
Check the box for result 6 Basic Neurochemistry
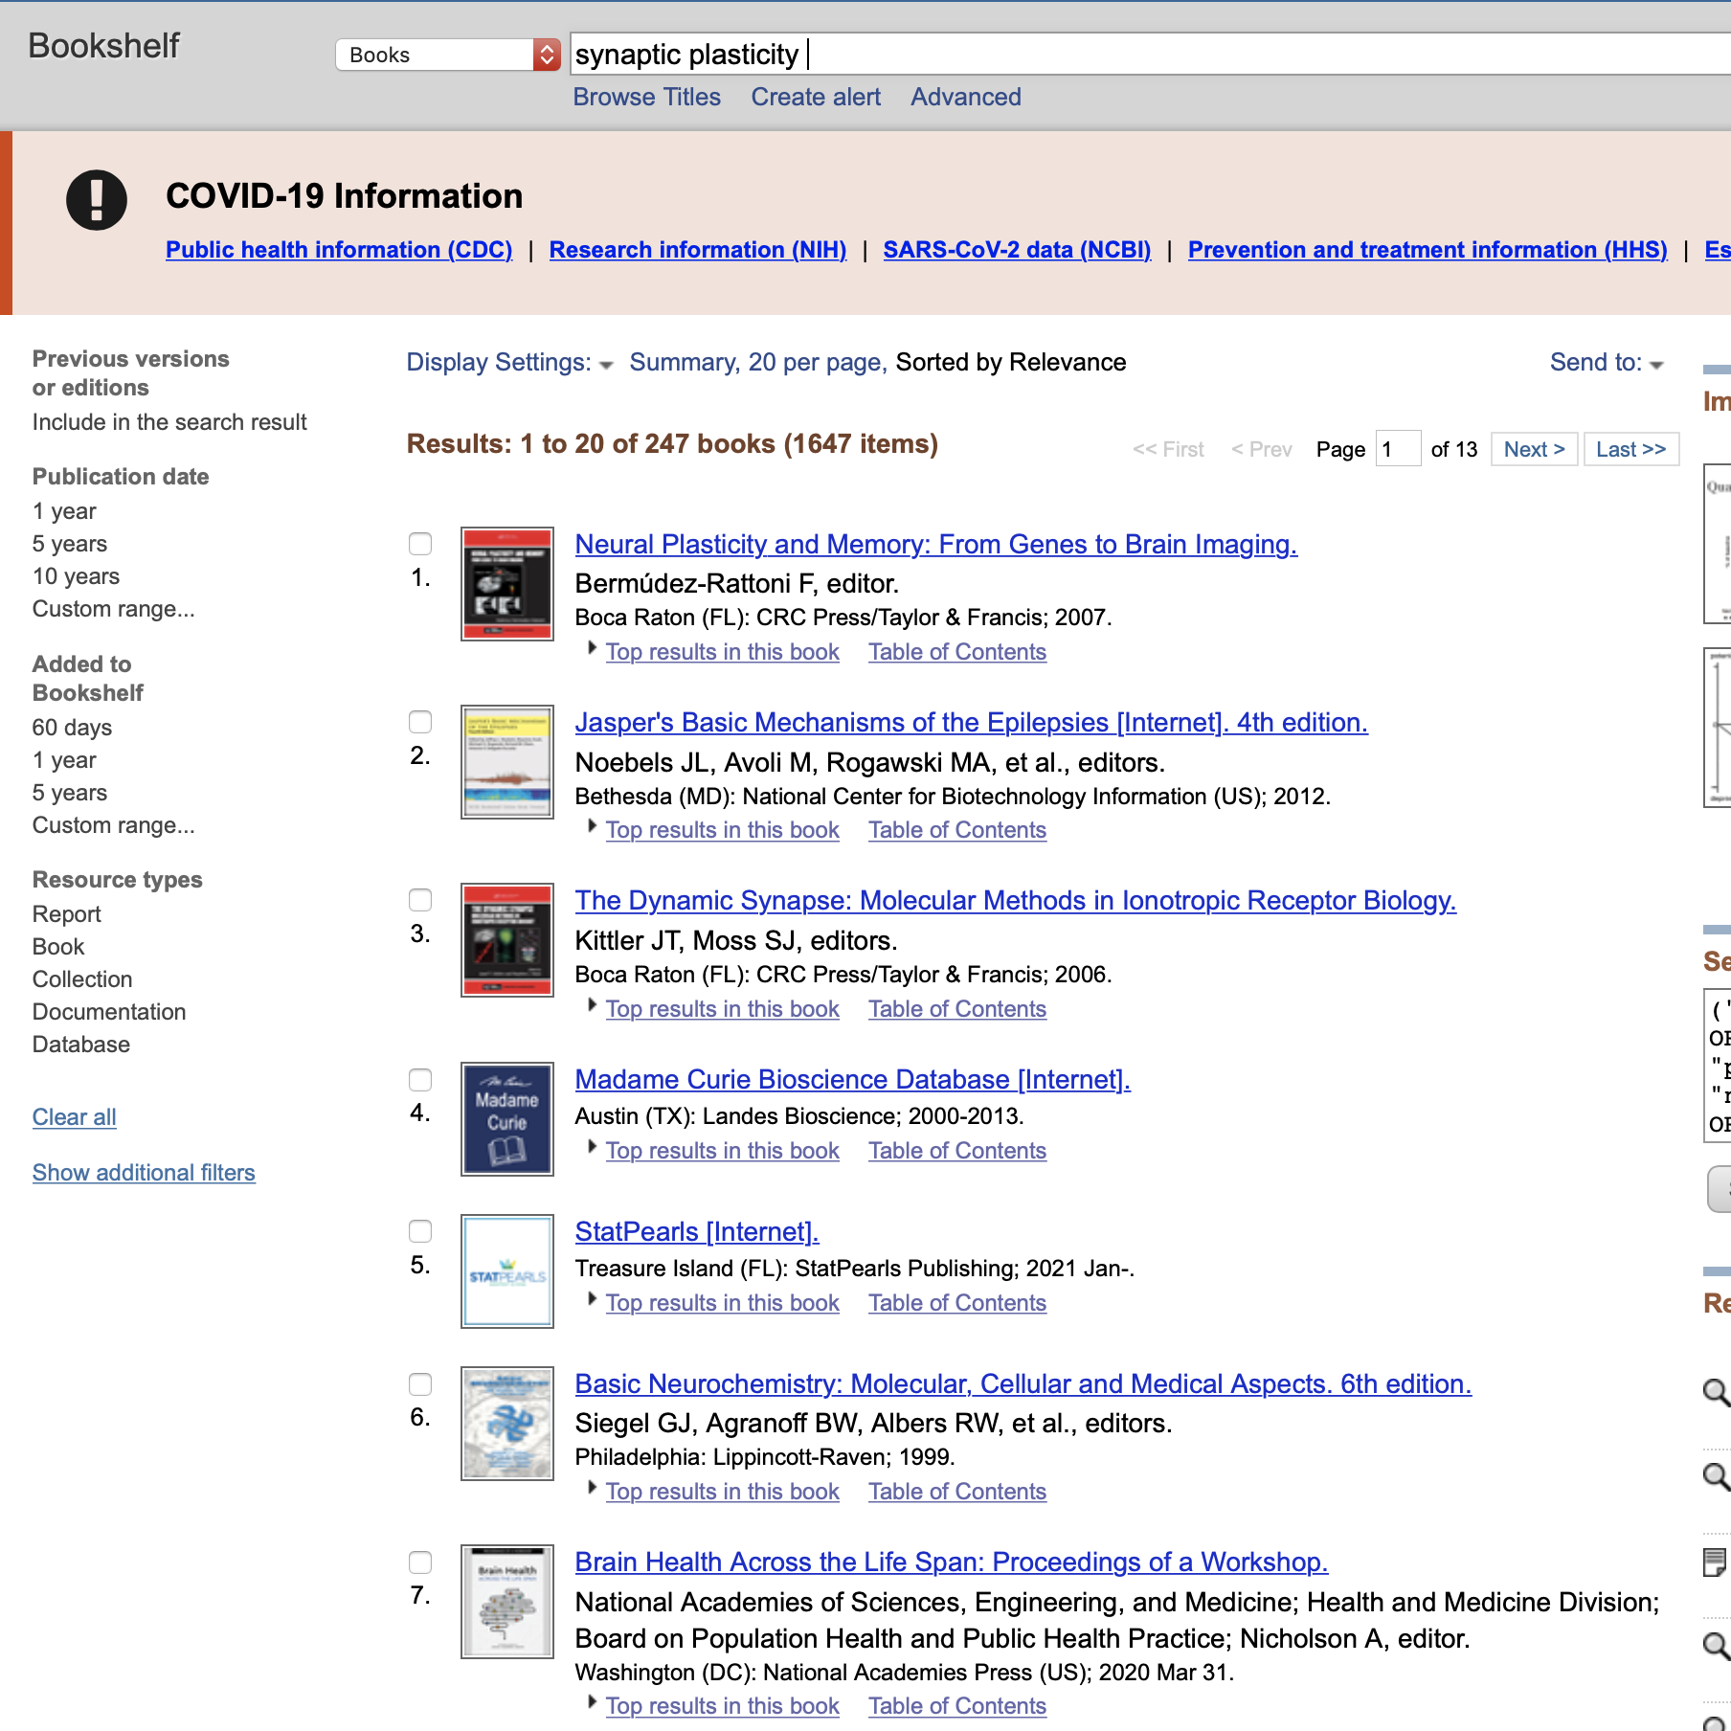point(420,1384)
